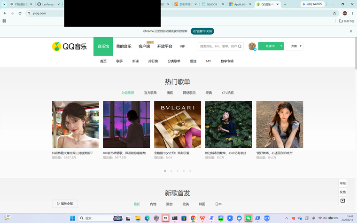Open the 100首伤感情歌 playlist cover
The image size is (357, 223).
126,125
